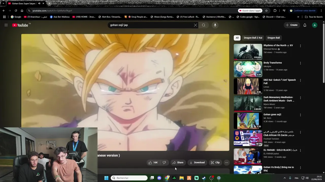Open Chrome media control icon

tap(284, 11)
